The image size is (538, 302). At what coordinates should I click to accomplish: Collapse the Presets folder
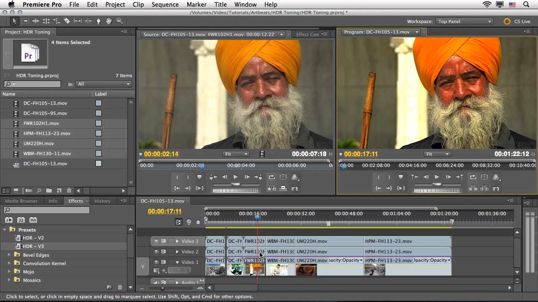[x=5, y=230]
